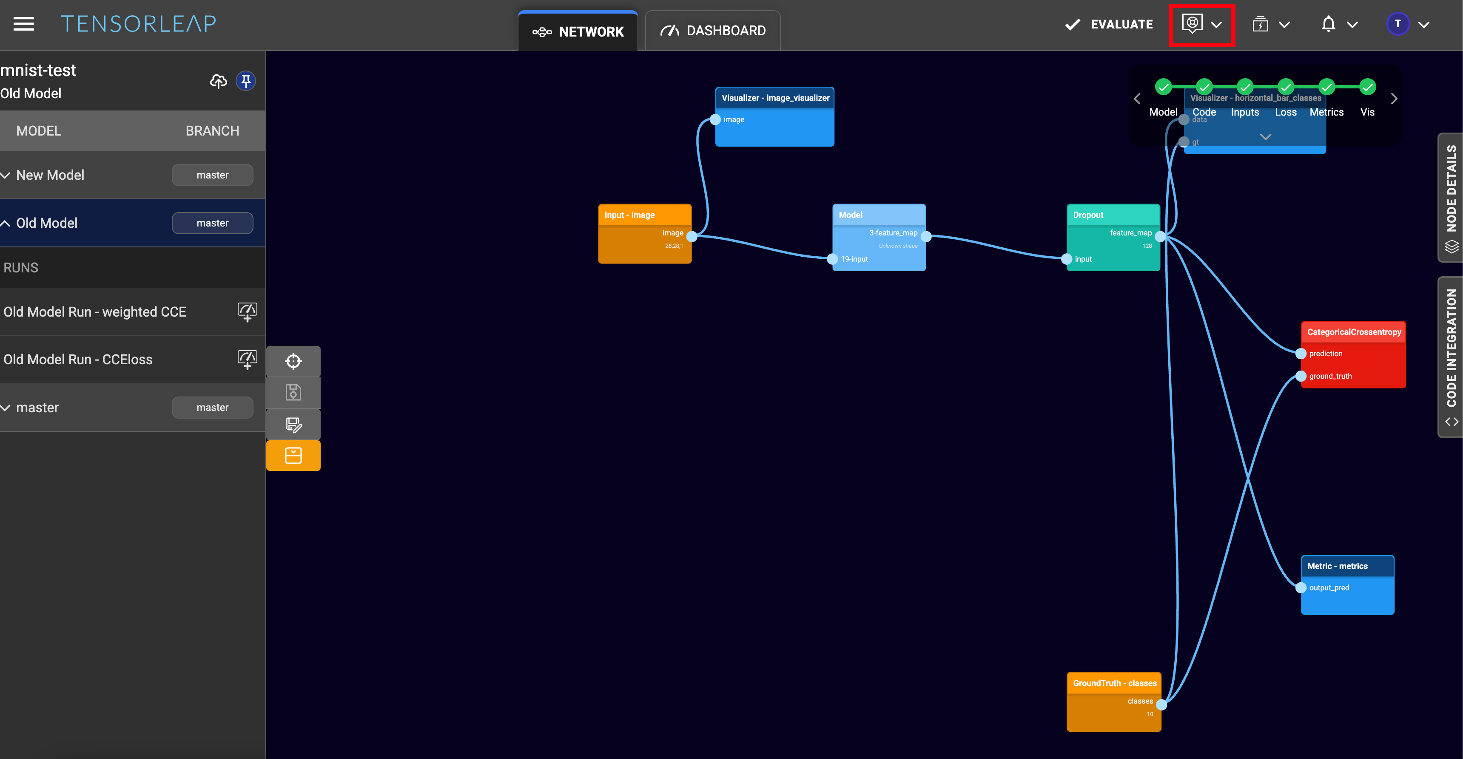Switch to the DASHBOARD tab
The width and height of the screenshot is (1463, 759).
pyautogui.click(x=713, y=31)
